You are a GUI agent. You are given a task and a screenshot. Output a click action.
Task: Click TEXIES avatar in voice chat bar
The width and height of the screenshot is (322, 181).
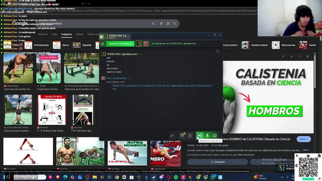point(139,43)
